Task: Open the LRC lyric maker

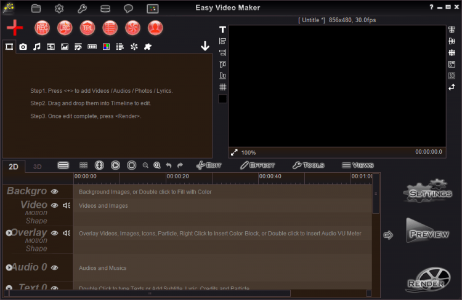Action: (65, 28)
